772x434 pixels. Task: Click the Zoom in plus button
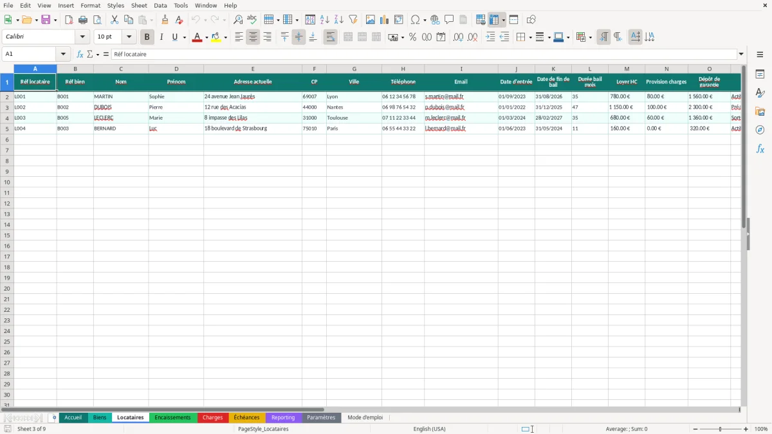pyautogui.click(x=746, y=429)
